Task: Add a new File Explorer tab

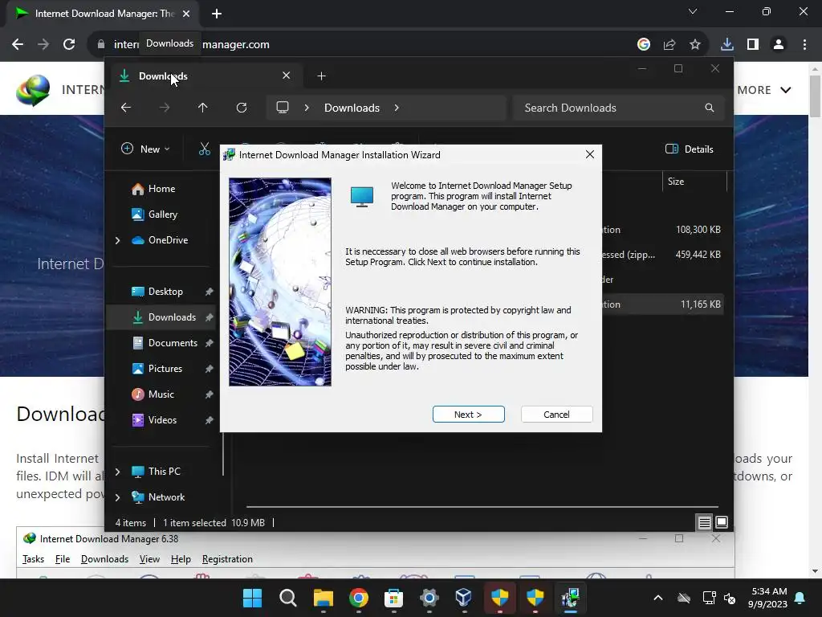Action: (x=321, y=76)
